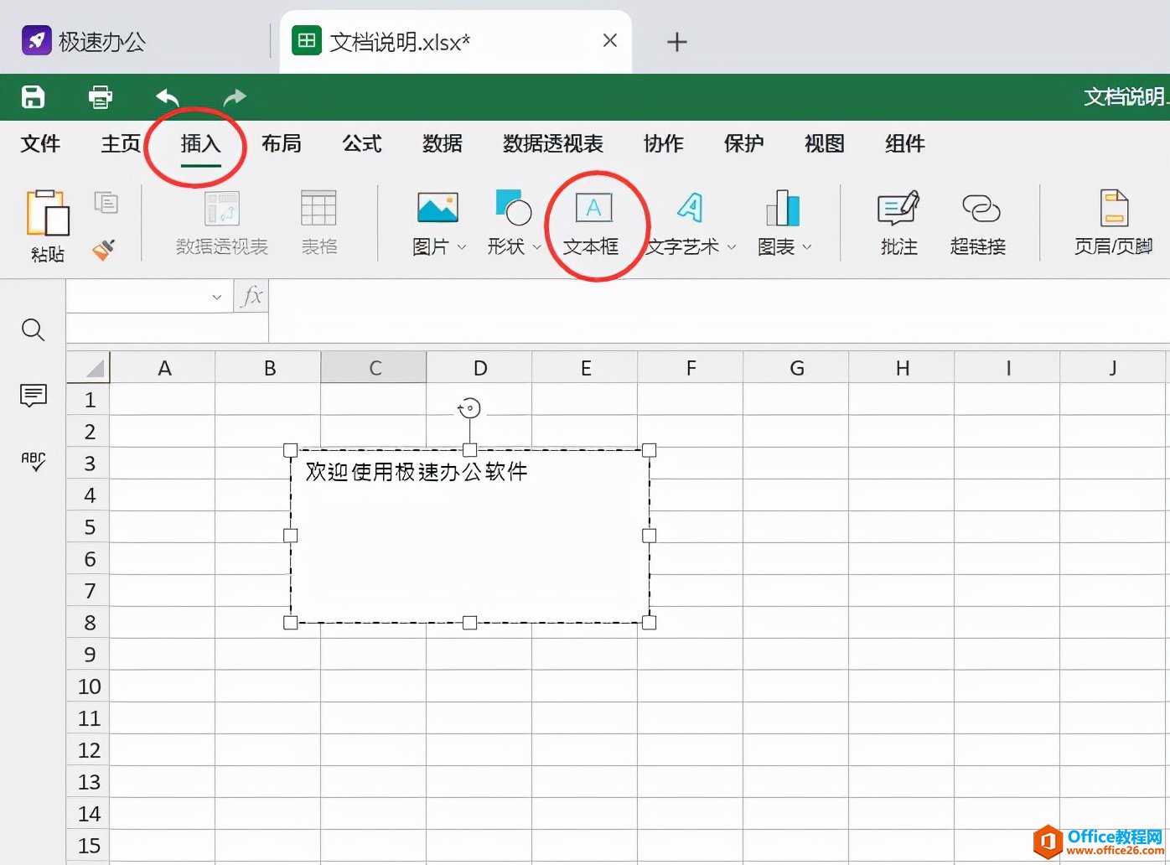This screenshot has height=865, width=1170.
Task: Open the search icon in the left sidebar
Action: (x=33, y=329)
